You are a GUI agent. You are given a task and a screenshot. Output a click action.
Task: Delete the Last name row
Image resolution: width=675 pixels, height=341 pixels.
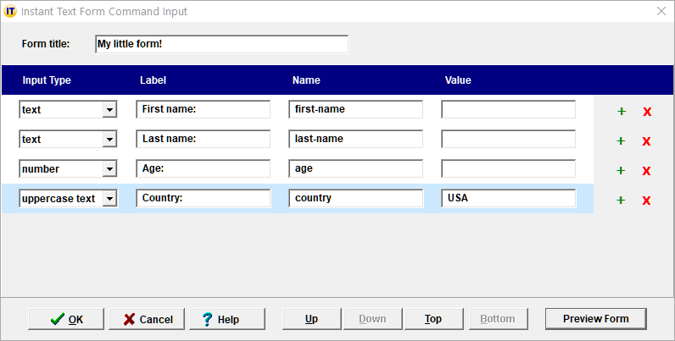pyautogui.click(x=646, y=141)
